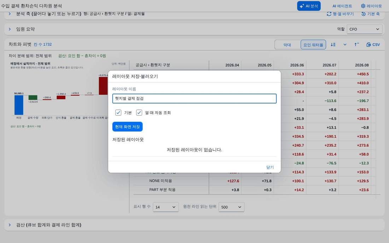The width and height of the screenshot is (389, 243).
Task: Click the +450.5 value under 2026.08
Action: click(363, 74)
